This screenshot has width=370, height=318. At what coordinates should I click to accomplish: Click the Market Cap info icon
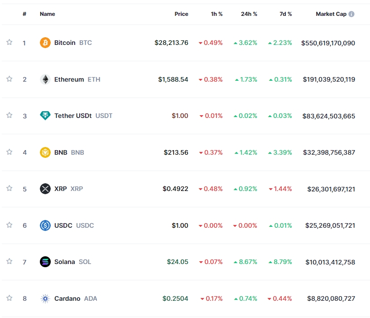coord(351,14)
